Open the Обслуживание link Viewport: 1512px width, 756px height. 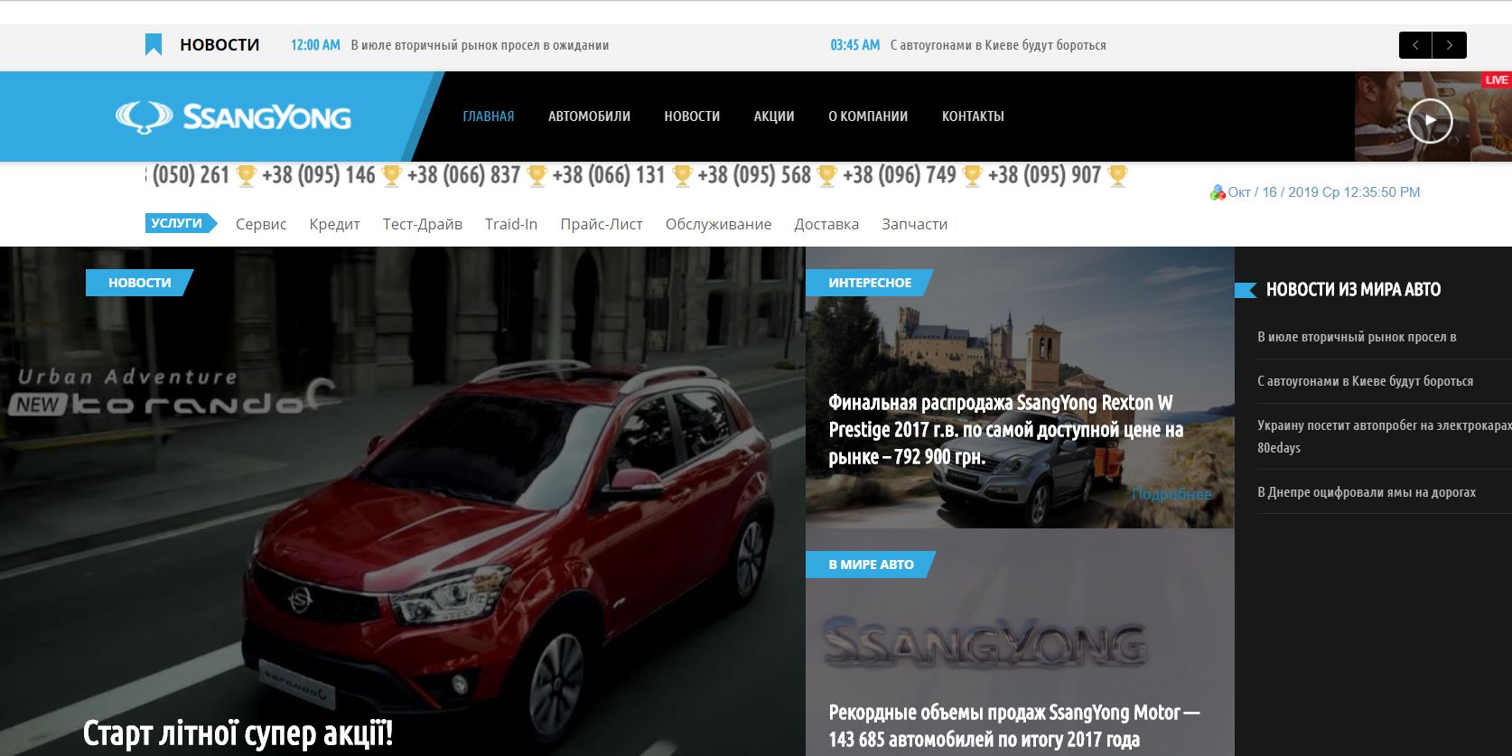[x=718, y=224]
